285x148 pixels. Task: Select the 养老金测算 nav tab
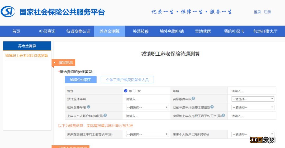(x=110, y=31)
